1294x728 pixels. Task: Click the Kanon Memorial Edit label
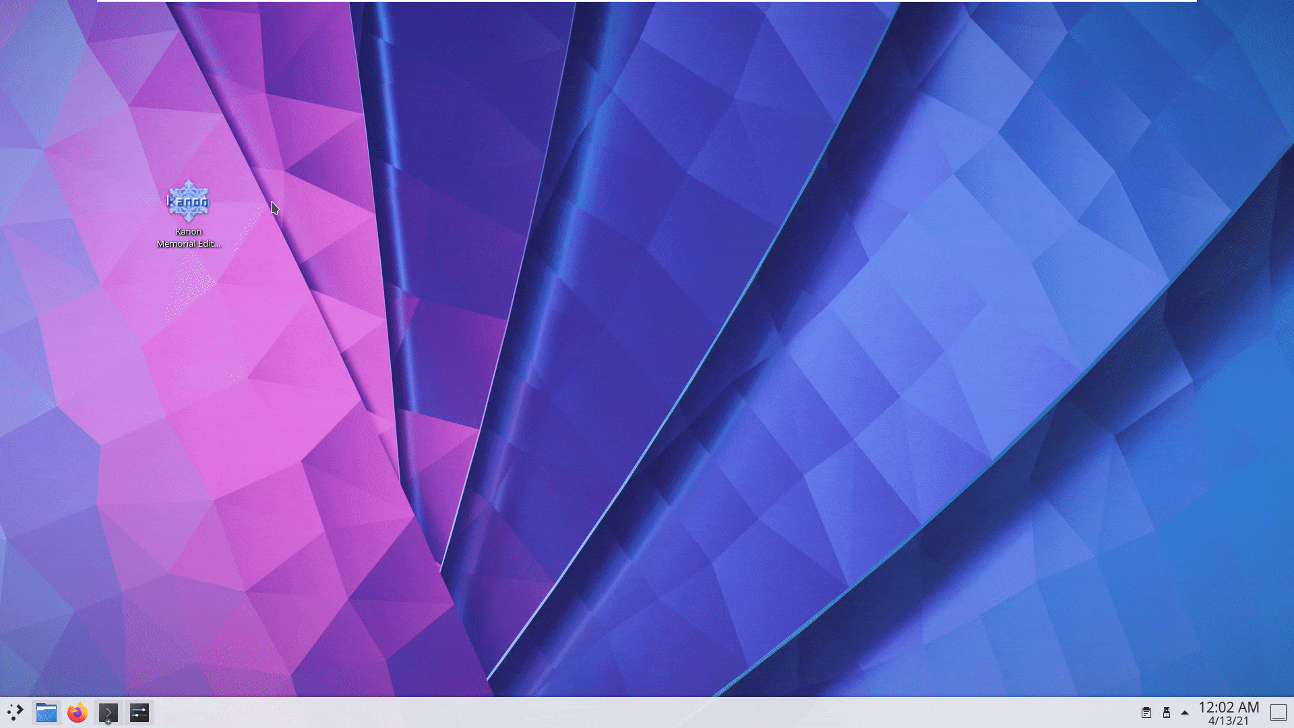[x=189, y=238]
